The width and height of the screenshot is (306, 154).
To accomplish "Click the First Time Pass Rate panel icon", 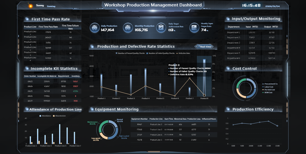I will pyautogui.click(x=27, y=19).
